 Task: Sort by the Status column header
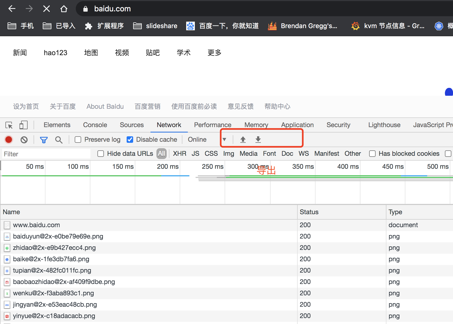coord(342,212)
